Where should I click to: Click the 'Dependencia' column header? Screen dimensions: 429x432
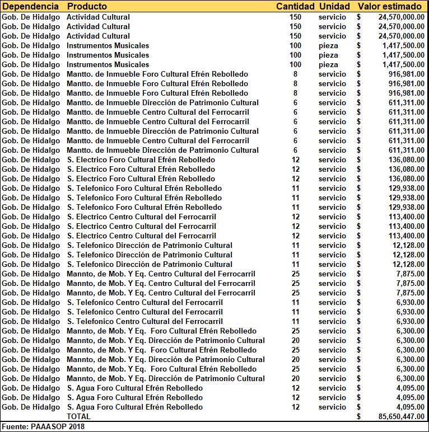point(30,6)
